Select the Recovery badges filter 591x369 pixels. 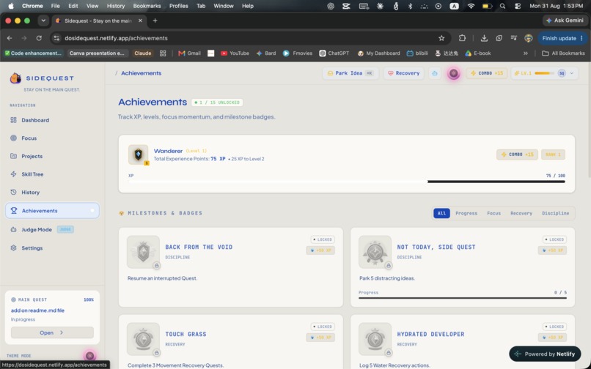(x=521, y=213)
